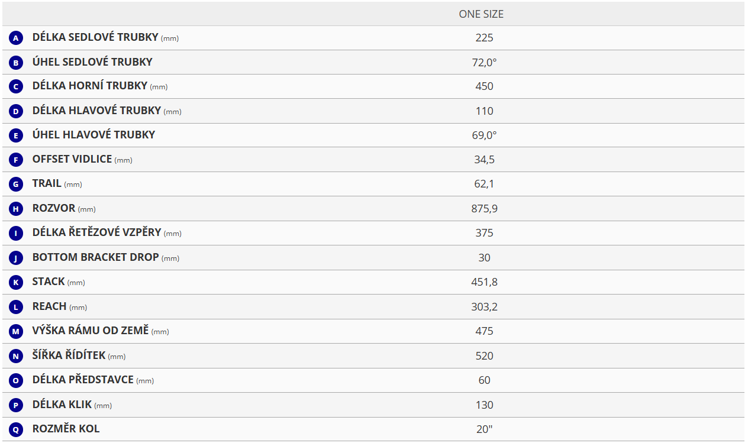
Task: Click the N badge for handlebar width
Action: 16,356
